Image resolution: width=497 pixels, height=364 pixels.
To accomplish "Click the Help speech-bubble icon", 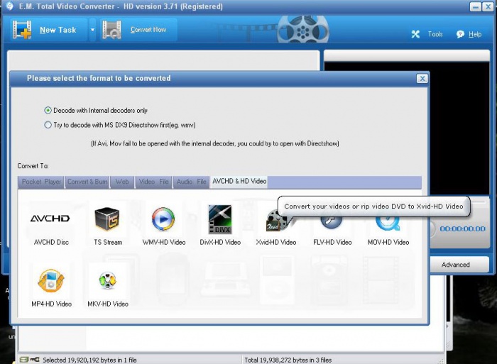I will pyautogui.click(x=460, y=34).
